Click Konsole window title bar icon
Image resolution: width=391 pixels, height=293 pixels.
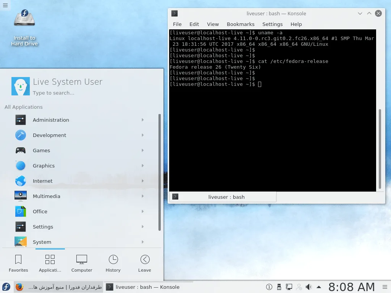(174, 13)
